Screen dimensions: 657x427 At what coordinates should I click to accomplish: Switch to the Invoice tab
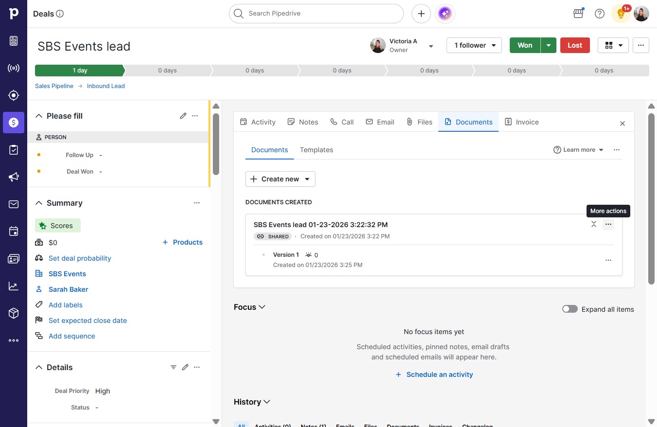pyautogui.click(x=522, y=122)
